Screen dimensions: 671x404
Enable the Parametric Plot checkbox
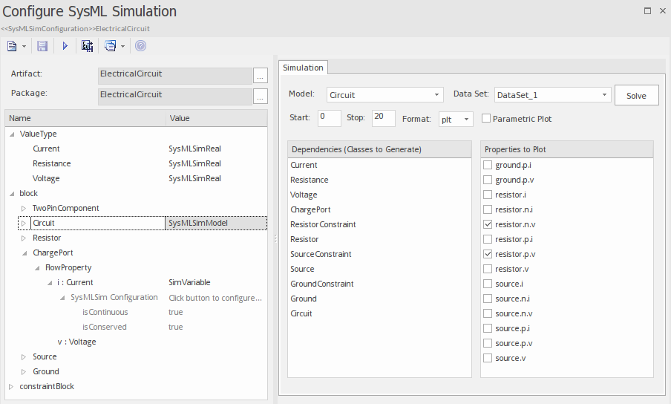(x=486, y=118)
